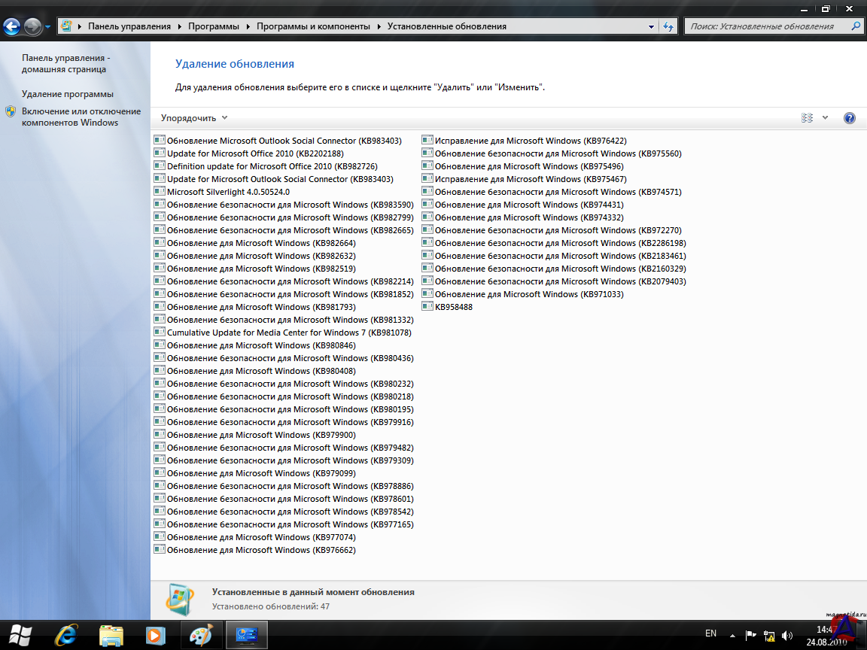Click the Программы breadcrumb in address bar
Image resolution: width=867 pixels, height=650 pixels.
click(214, 26)
